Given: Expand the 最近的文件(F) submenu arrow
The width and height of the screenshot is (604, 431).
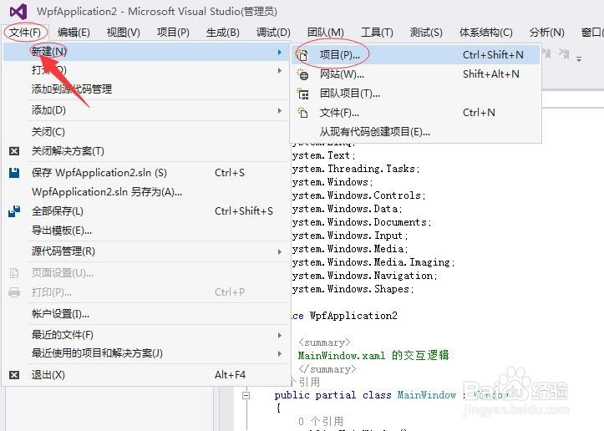Looking at the screenshot, I should click(x=280, y=335).
